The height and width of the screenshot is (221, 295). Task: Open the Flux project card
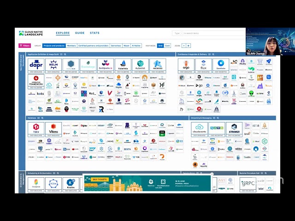(x=203, y=66)
